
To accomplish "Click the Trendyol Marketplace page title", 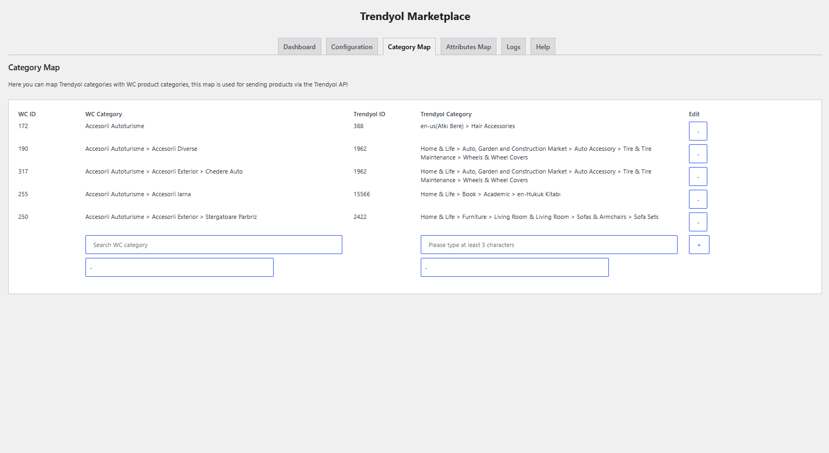I will (415, 17).
